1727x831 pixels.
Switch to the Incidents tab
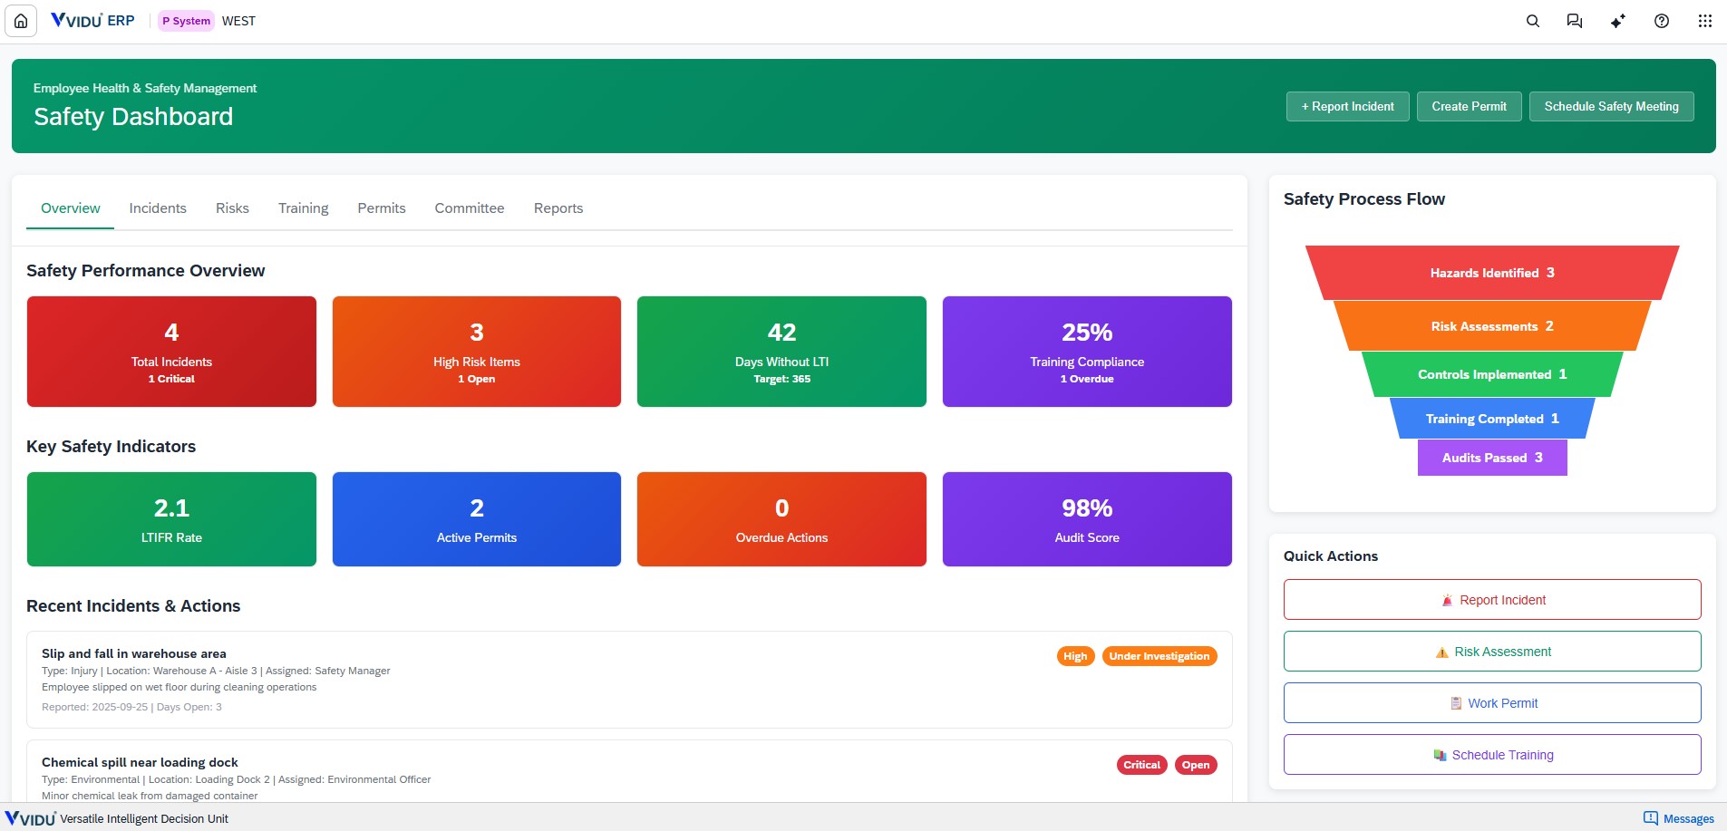pos(158,208)
